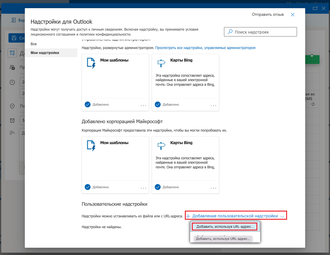Screen dimensions: 330x255
Task: Click the clock icon in the left event form
Action: (12, 82)
